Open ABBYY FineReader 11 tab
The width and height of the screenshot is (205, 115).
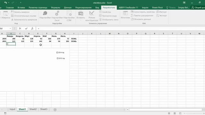[x=128, y=8]
